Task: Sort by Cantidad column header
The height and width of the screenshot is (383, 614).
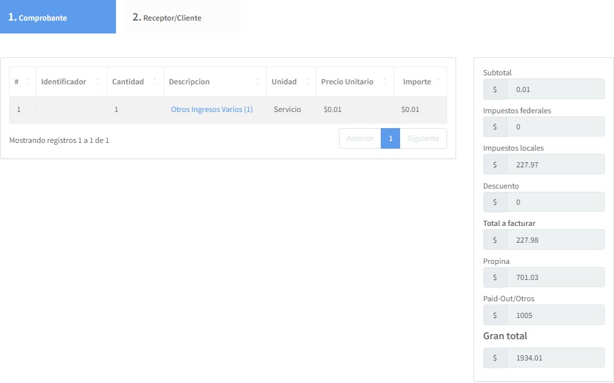Action: pyautogui.click(x=135, y=81)
